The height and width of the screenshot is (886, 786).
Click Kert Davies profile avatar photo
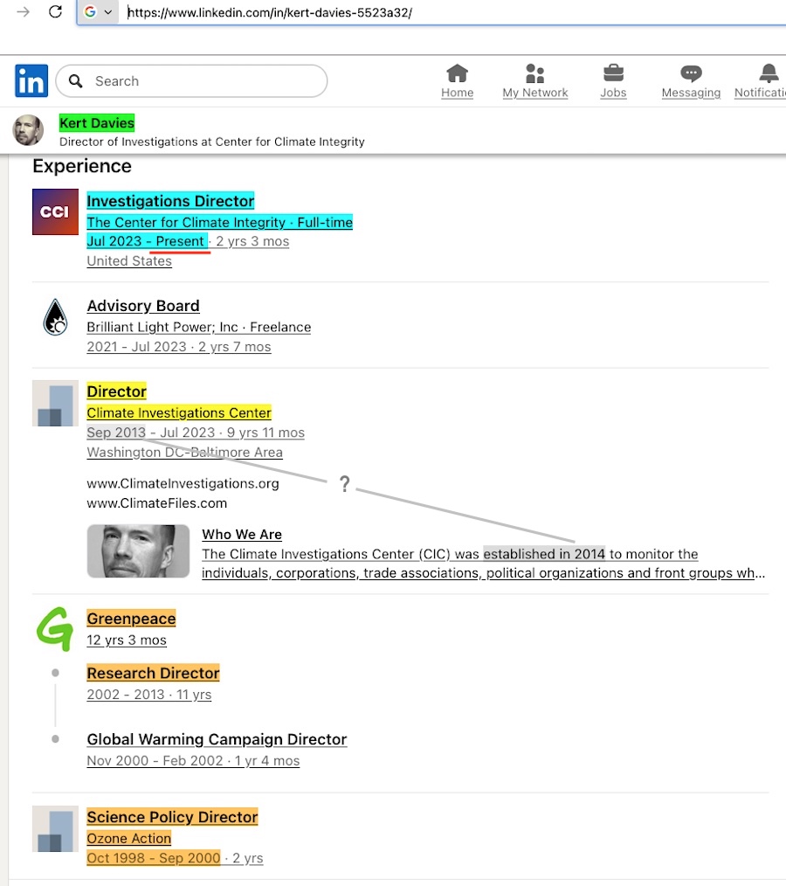[x=28, y=130]
